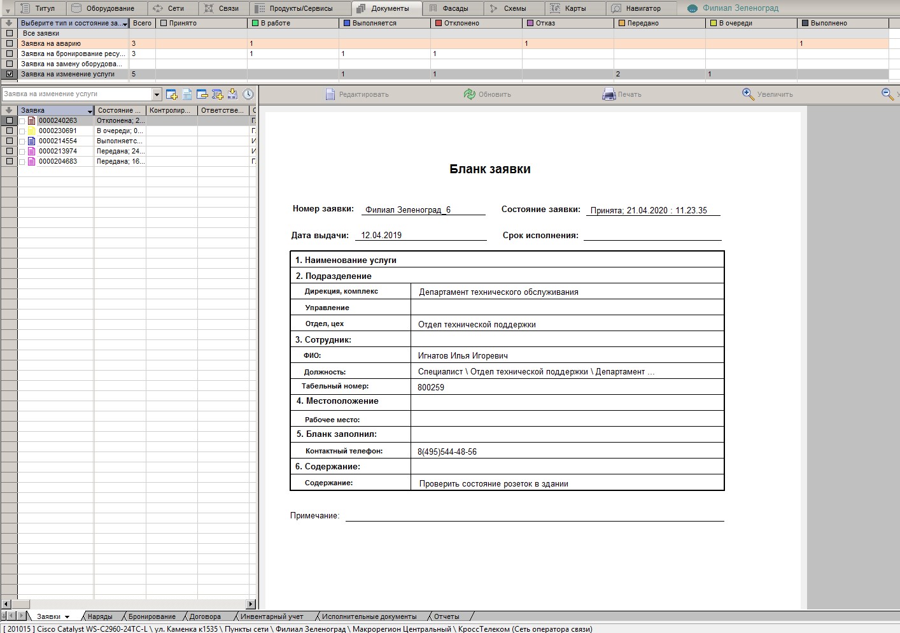
Task: Click the document sheet toolbar icon
Action: (x=187, y=94)
